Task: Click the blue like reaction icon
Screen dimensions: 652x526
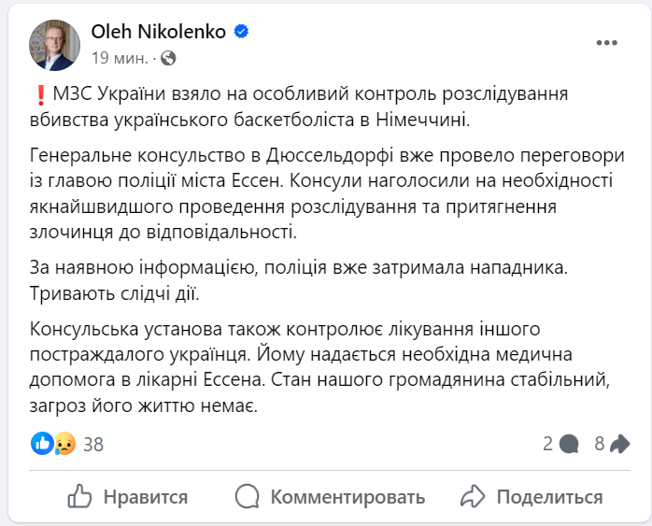Action: coord(42,443)
